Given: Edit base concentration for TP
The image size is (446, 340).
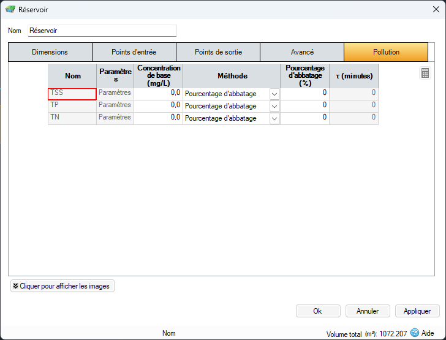Looking at the screenshot, I should 158,107.
